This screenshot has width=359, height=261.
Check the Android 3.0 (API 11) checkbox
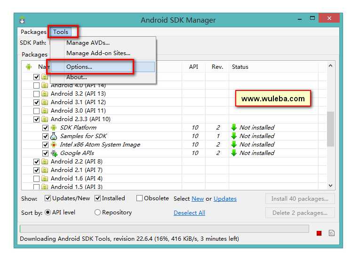[x=36, y=111]
